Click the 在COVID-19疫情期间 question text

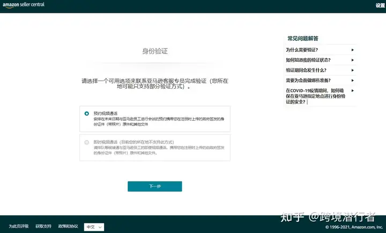click(316, 96)
